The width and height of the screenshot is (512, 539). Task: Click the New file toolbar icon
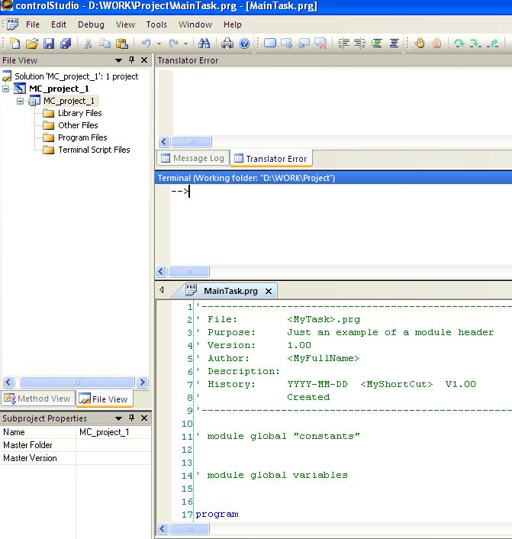click(15, 44)
